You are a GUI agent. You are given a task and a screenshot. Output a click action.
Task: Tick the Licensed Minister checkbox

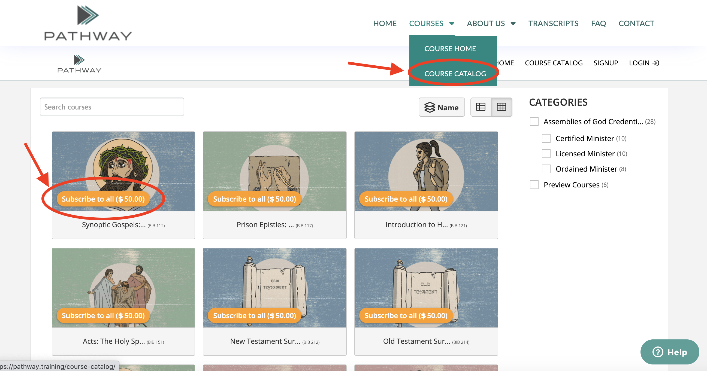click(546, 154)
